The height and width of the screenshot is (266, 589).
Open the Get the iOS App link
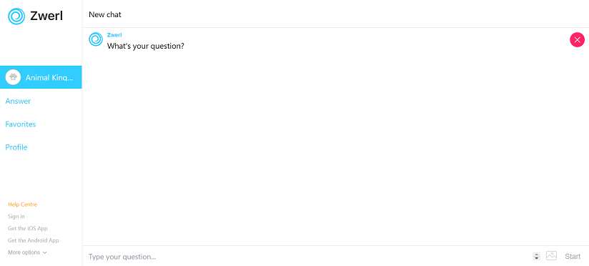point(28,228)
